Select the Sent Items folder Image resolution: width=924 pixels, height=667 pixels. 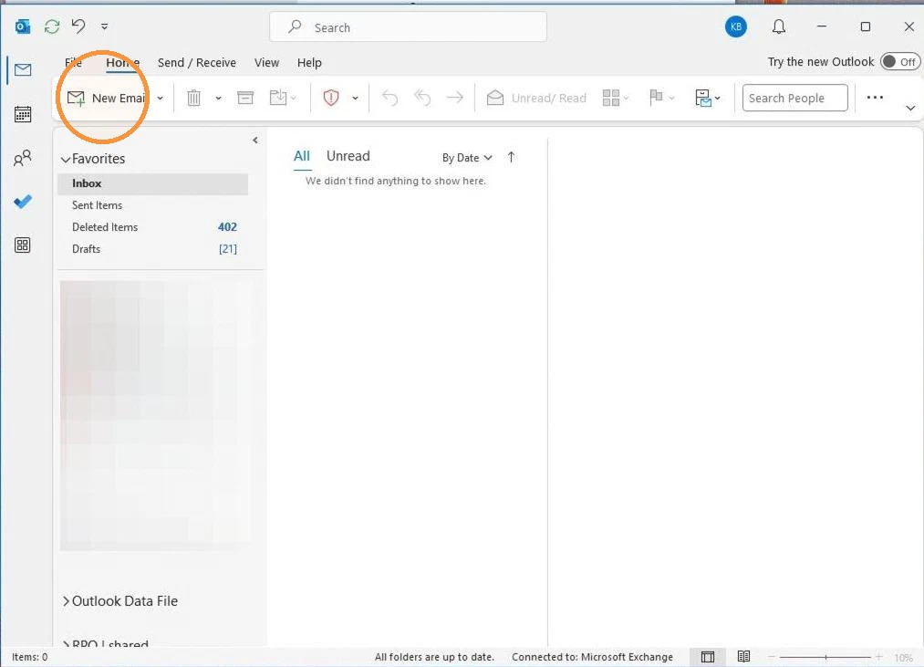click(x=152, y=205)
